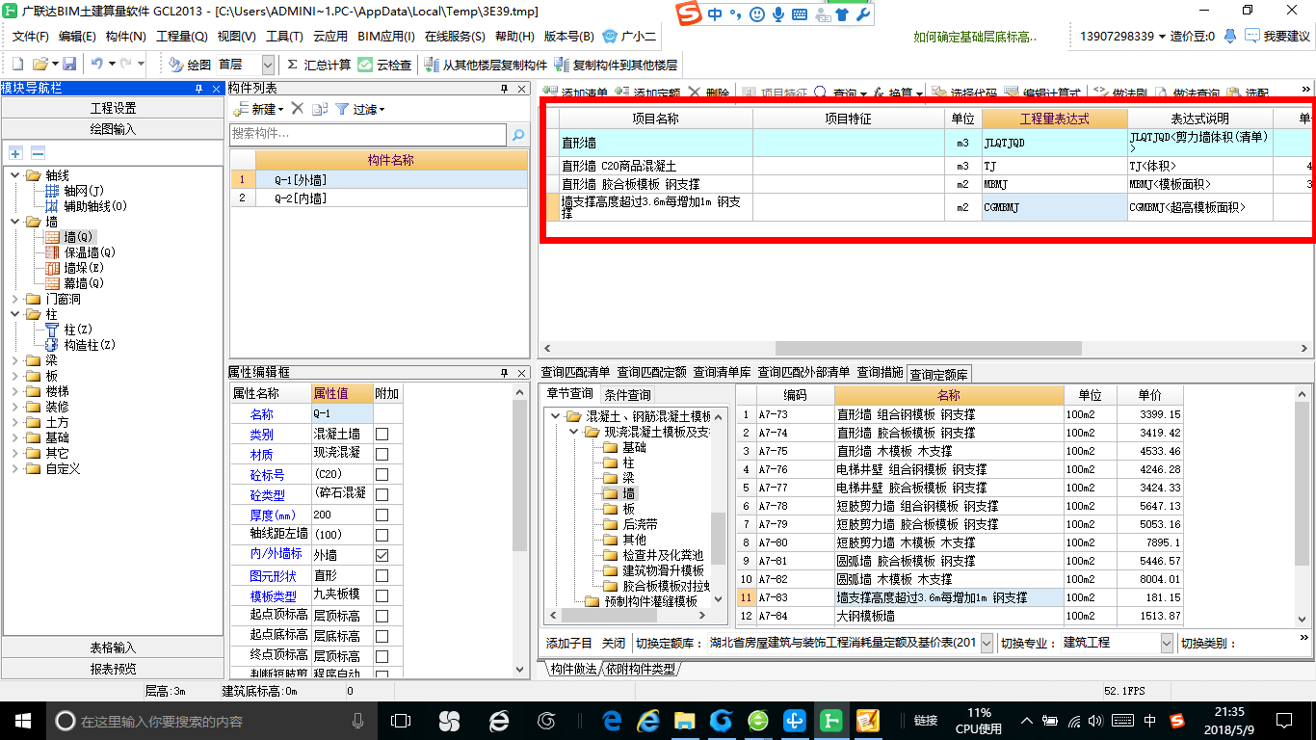
Task: Uncheck 附加 checkbox for 内/外墙标 row
Action: [x=382, y=556]
